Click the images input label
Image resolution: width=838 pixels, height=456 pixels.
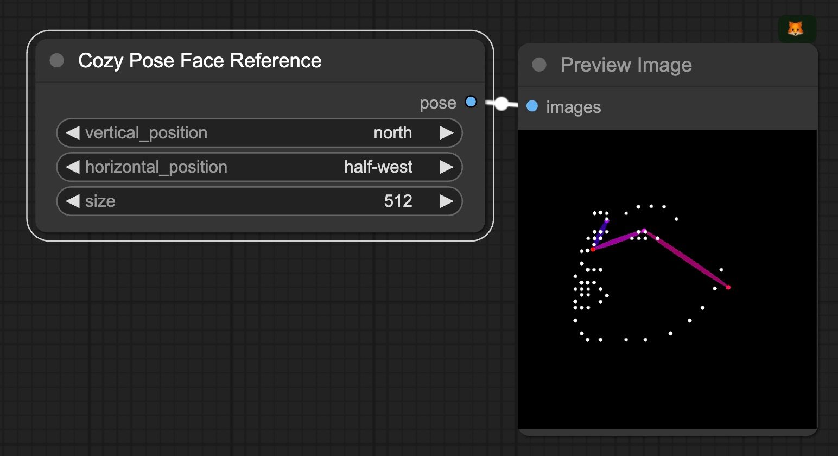(573, 107)
